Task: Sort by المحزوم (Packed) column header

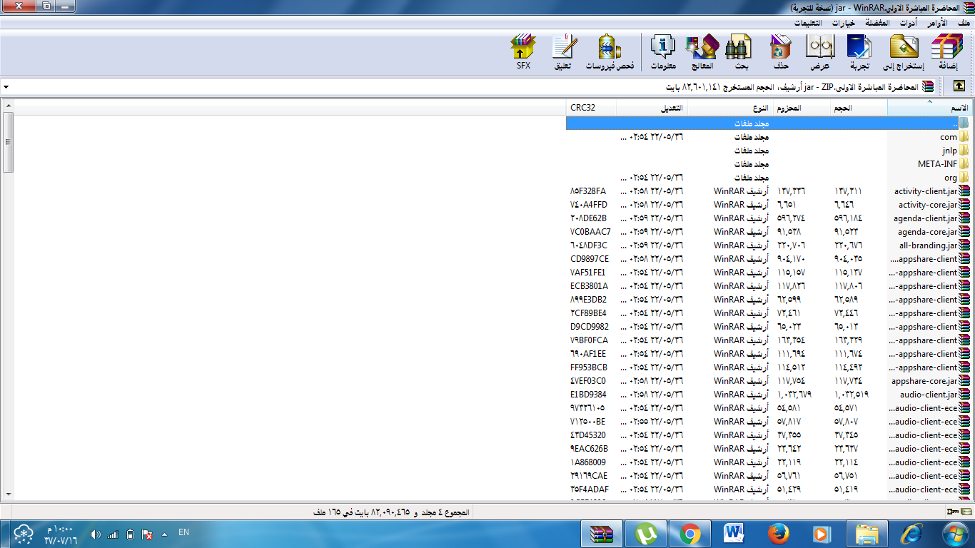Action: [802, 108]
